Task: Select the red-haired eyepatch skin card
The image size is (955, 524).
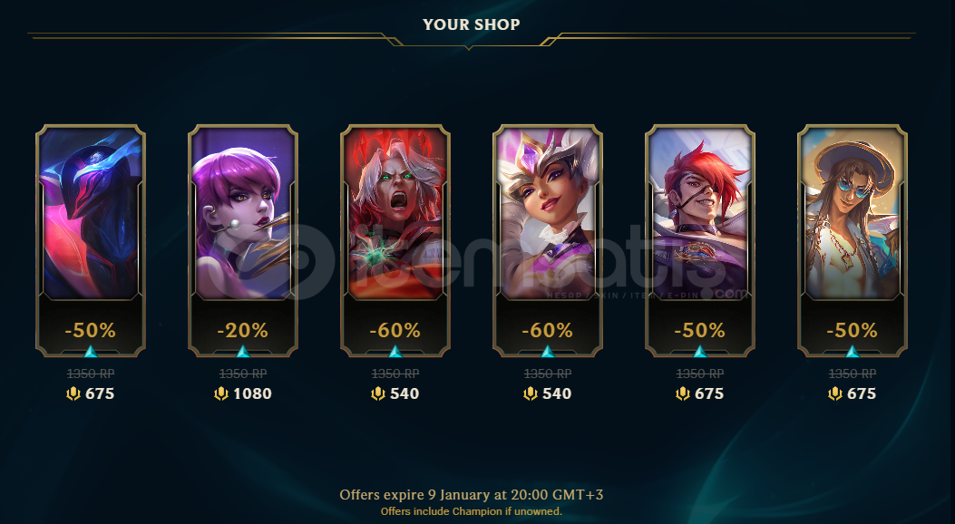Action: tap(700, 240)
